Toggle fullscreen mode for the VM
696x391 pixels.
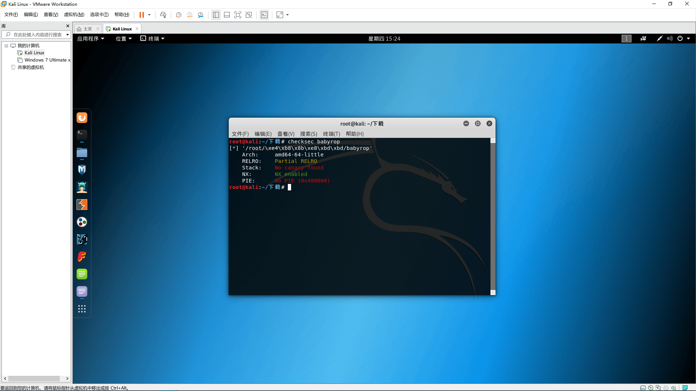pyautogui.click(x=238, y=15)
